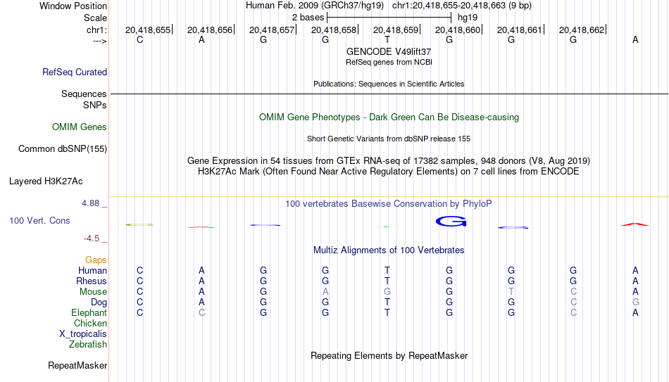The width and height of the screenshot is (669, 382).
Task: Click the RefSeq Curated track label
Action: (x=75, y=72)
